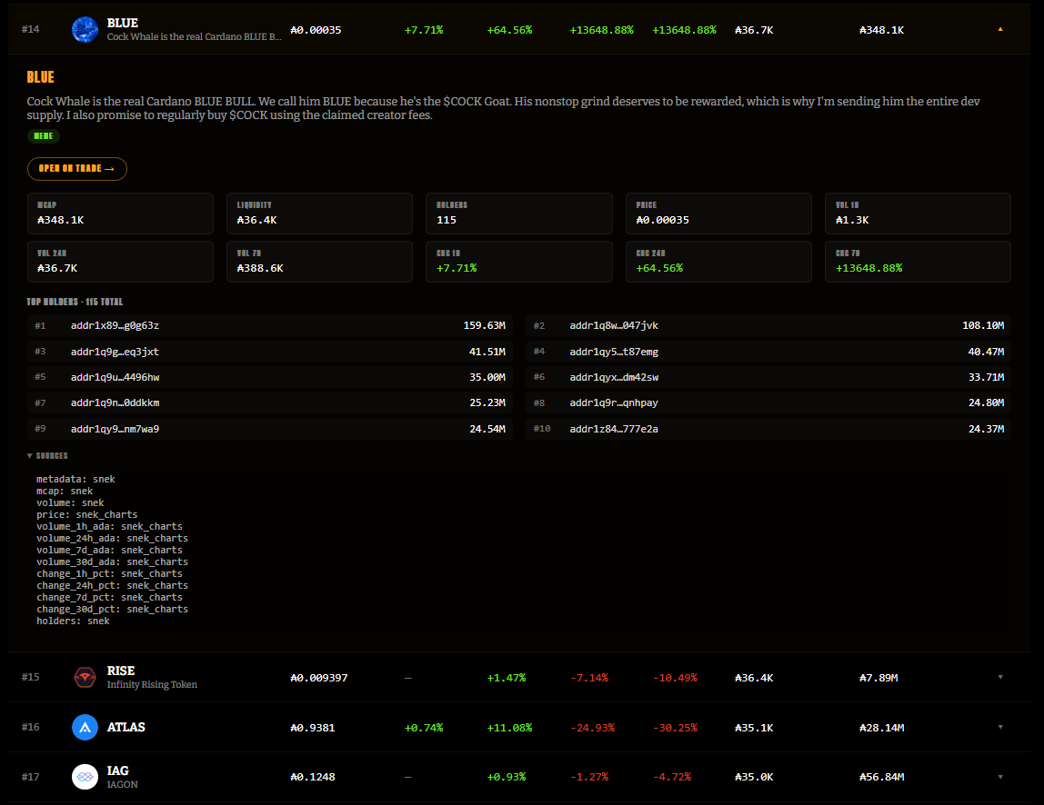This screenshot has height=805, width=1044.
Task: Click the VOL 1H ₳1.3K card
Action: point(919,214)
